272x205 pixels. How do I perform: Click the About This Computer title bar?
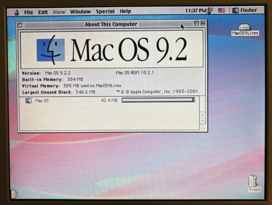click(x=111, y=25)
